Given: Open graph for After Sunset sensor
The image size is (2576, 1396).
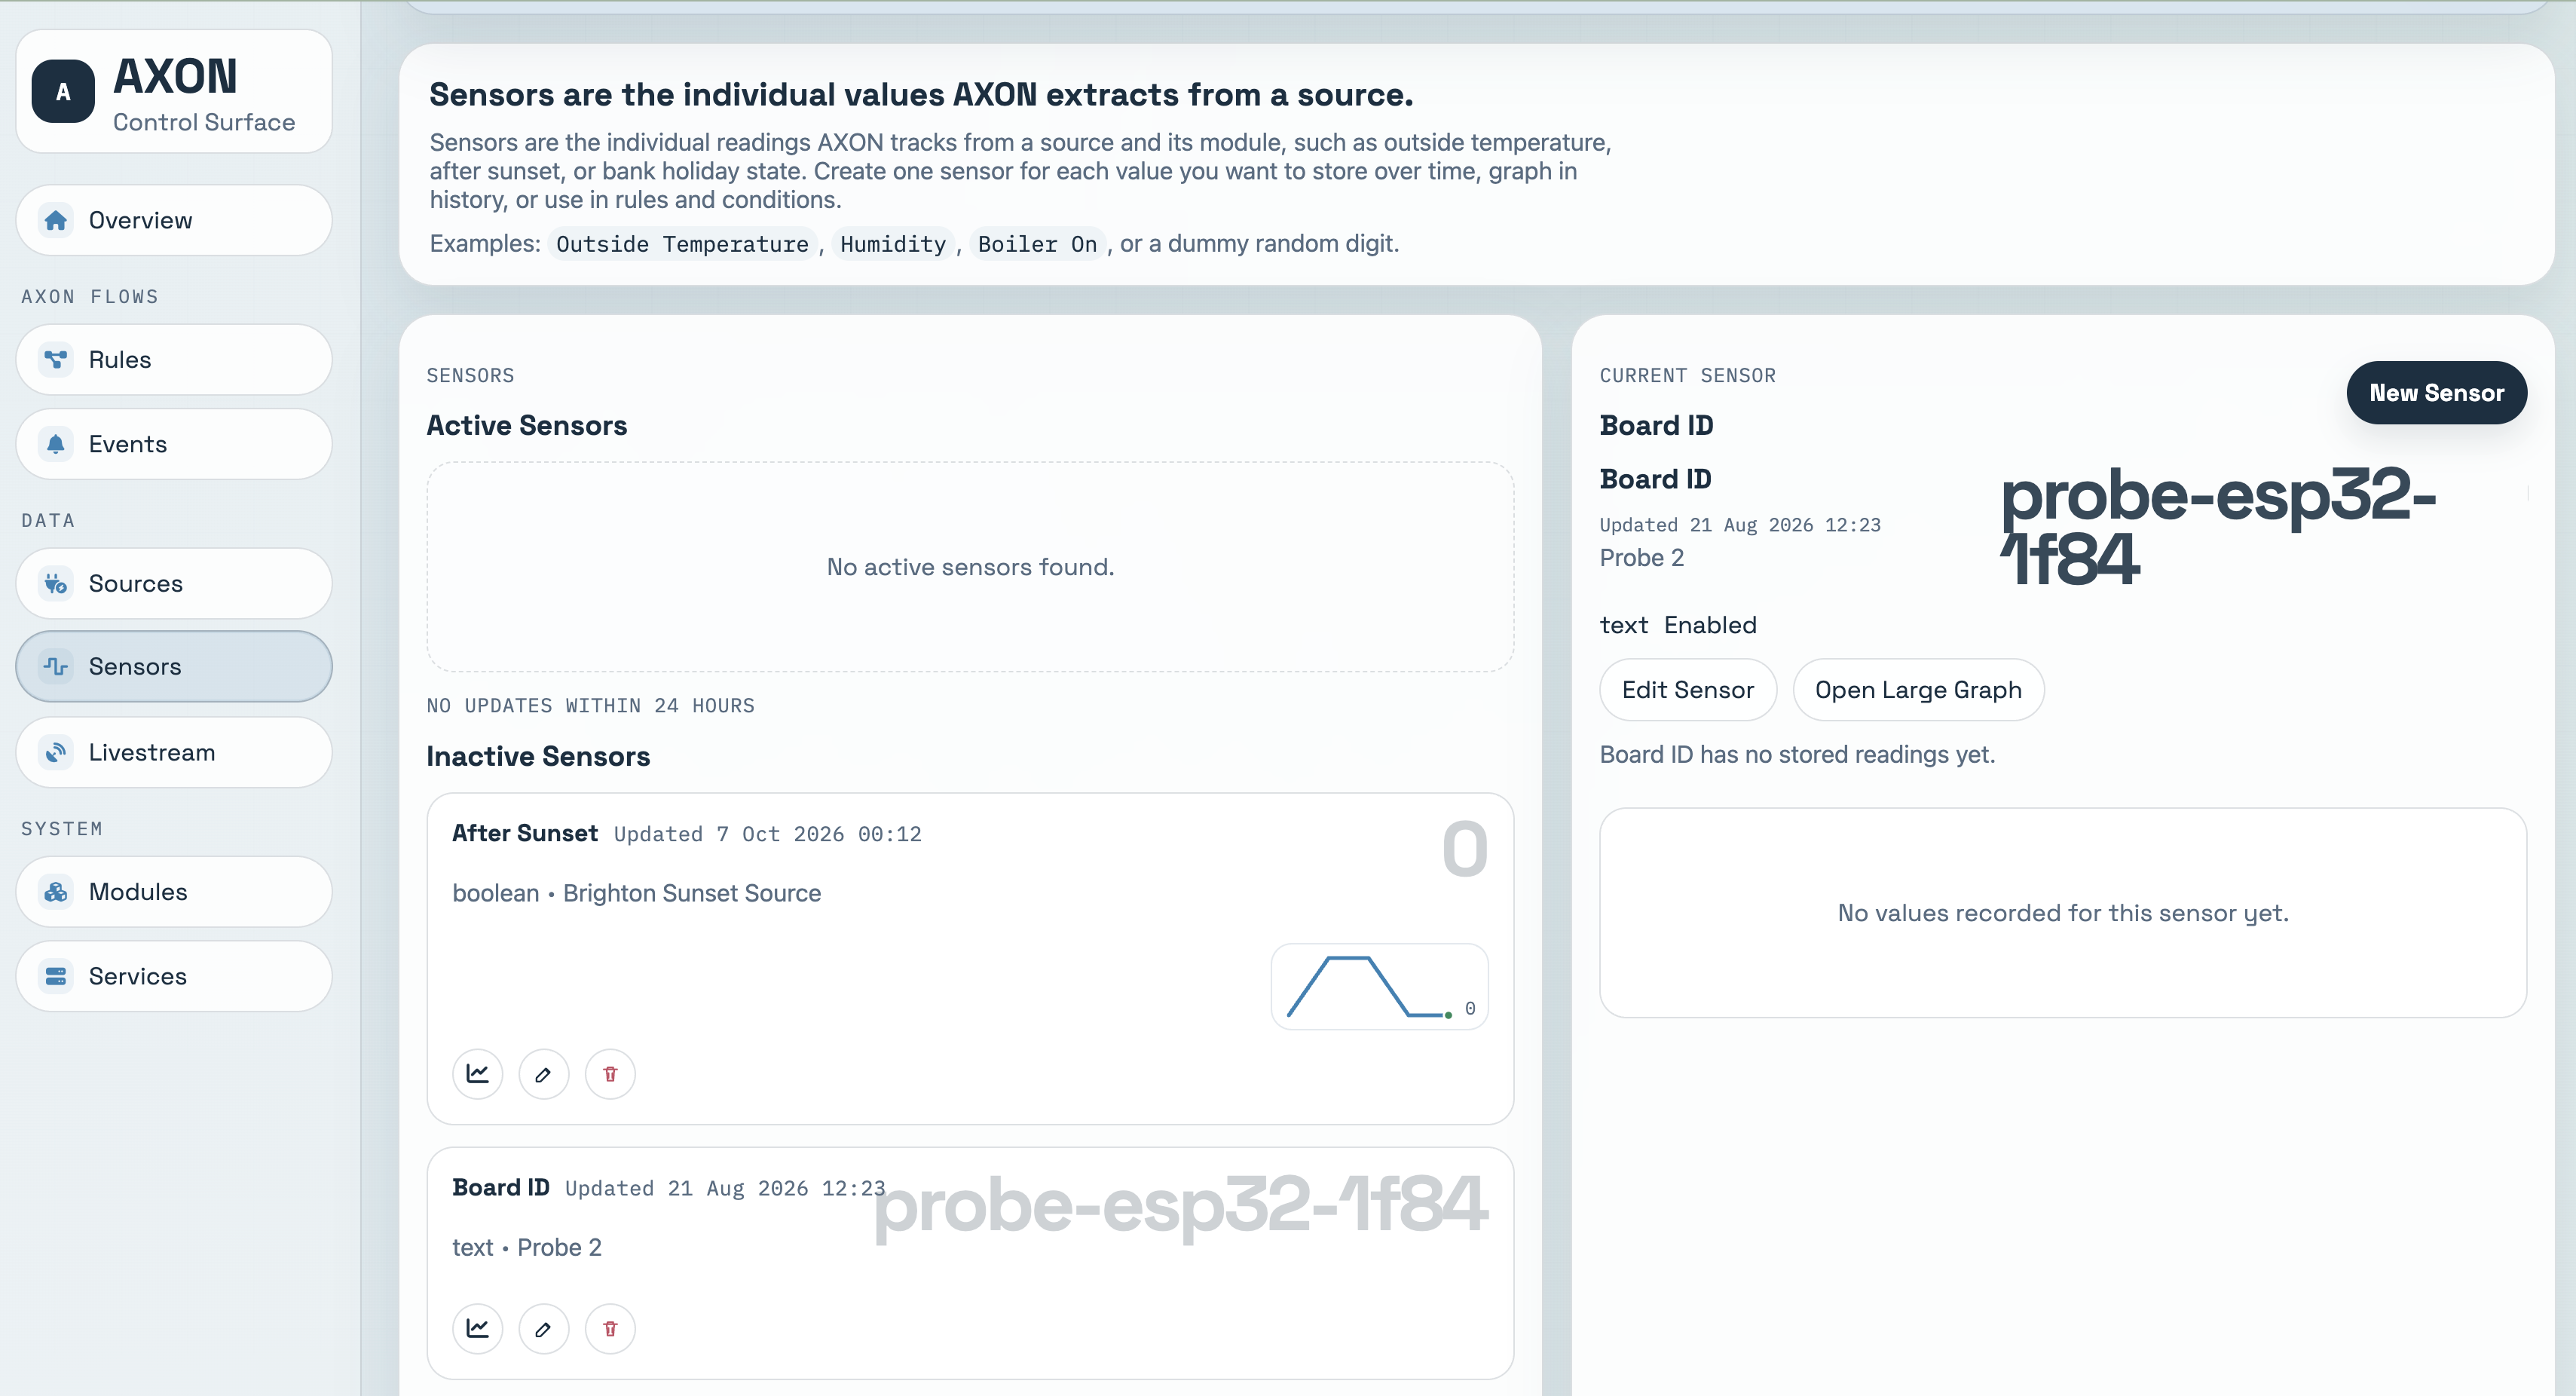Looking at the screenshot, I should pos(478,1074).
